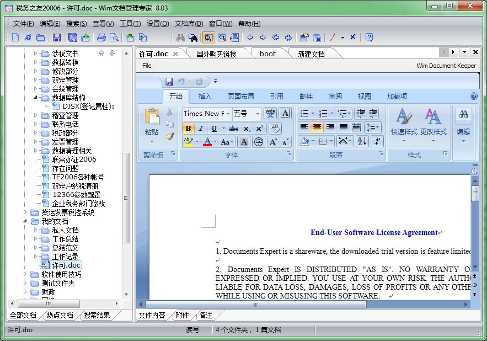Switch to 热点文档 panel tab
This screenshot has width=487, height=341.
(x=60, y=315)
